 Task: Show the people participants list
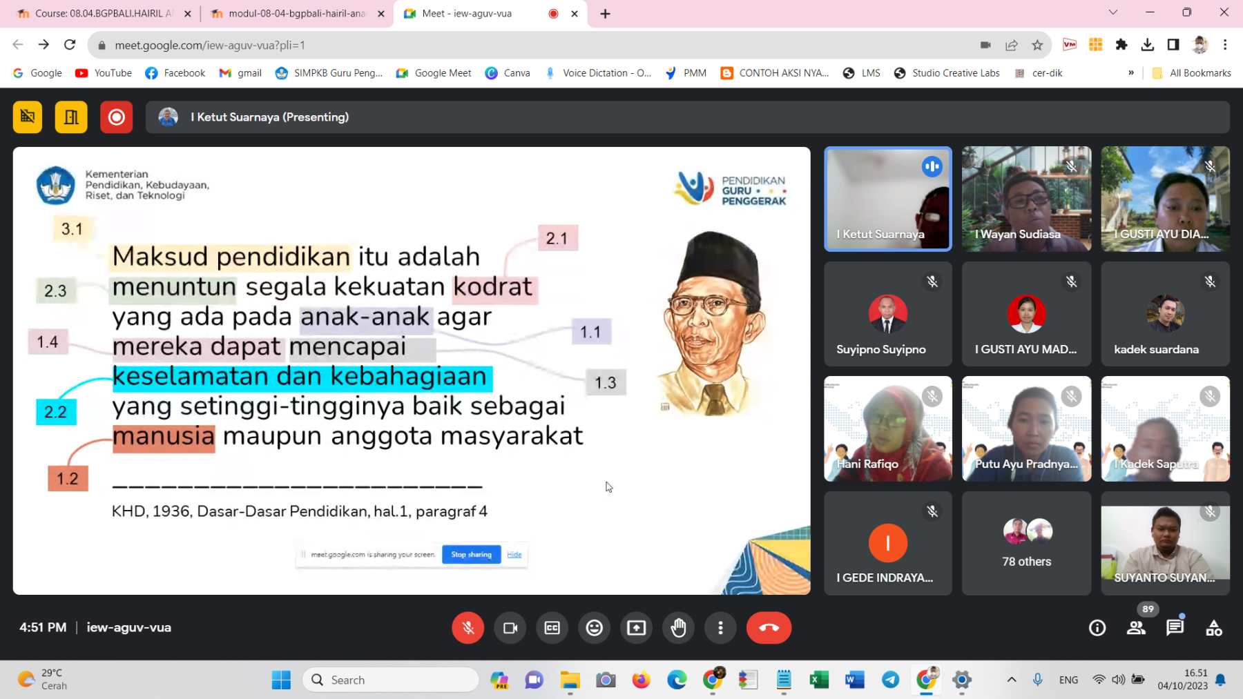point(1136,628)
